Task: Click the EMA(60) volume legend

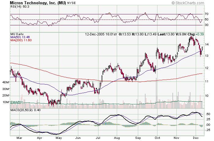Action: [17, 102]
